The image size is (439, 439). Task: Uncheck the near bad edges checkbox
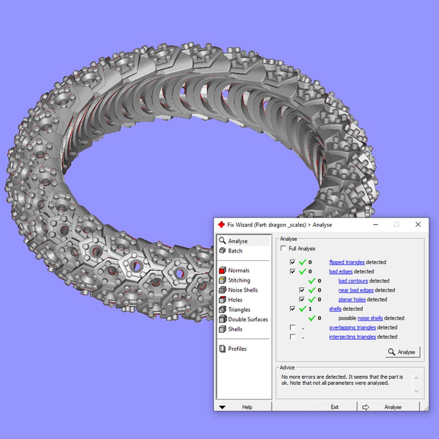302,290
